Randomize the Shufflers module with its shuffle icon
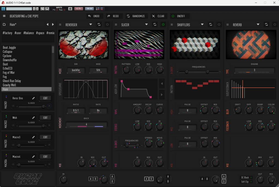 coord(211,24)
